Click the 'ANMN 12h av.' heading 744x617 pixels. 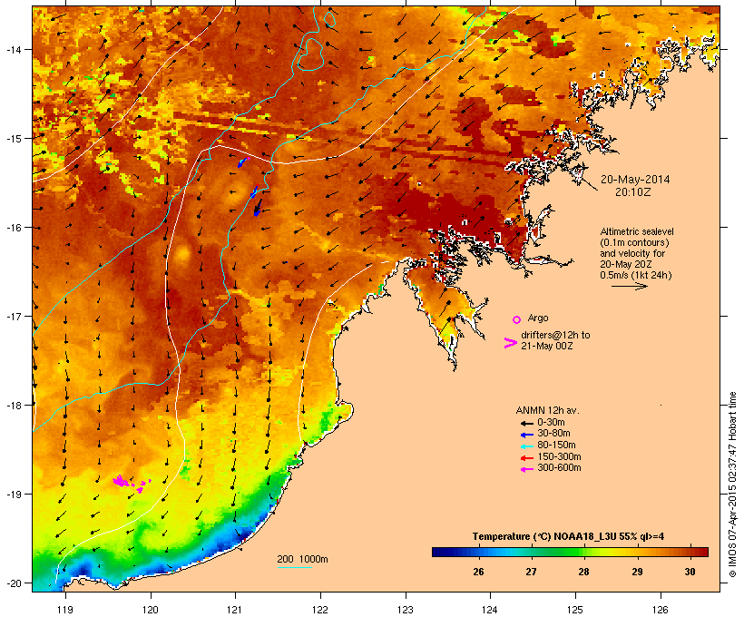[x=547, y=410]
